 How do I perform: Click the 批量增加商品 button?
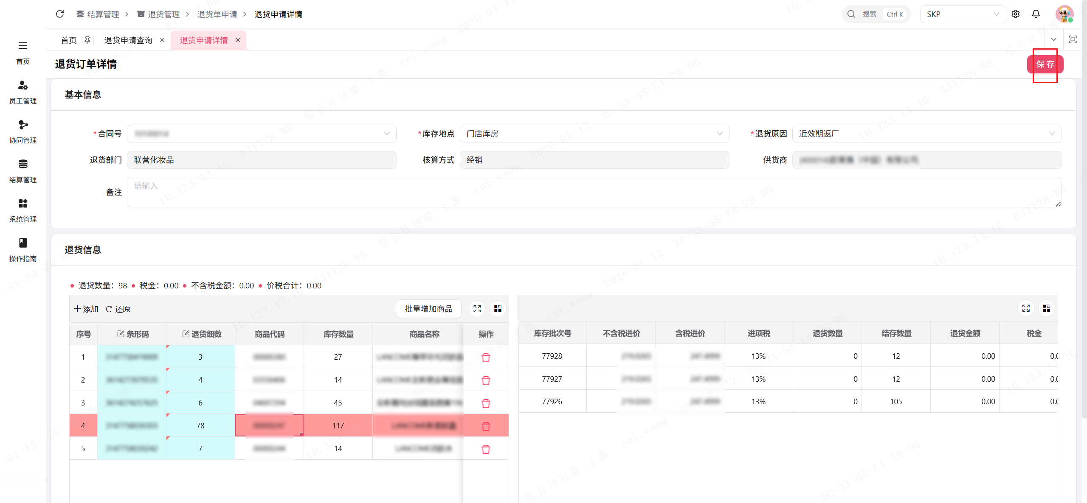tap(428, 309)
